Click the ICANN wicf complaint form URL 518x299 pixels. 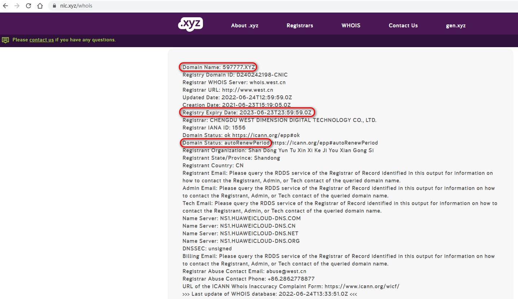point(362,286)
